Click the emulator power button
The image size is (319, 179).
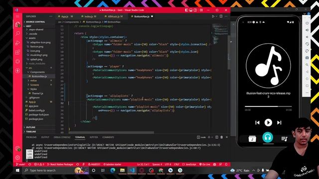tap(307, 23)
